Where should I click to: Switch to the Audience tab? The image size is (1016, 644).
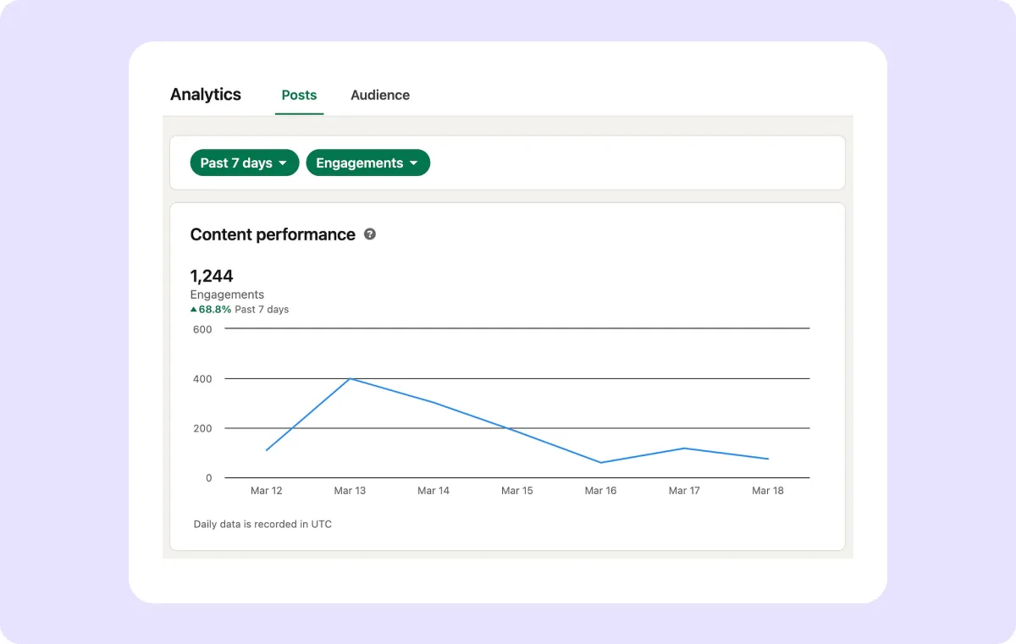(380, 95)
